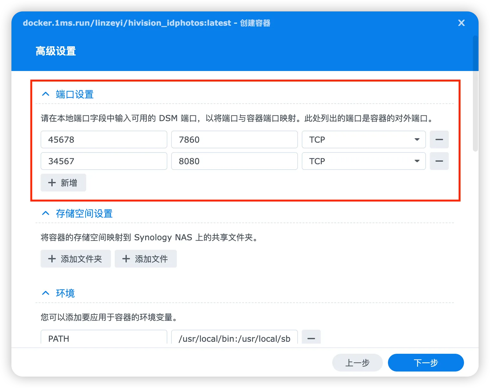Click the 端口设置 section title
490x388 pixels.
click(x=75, y=94)
